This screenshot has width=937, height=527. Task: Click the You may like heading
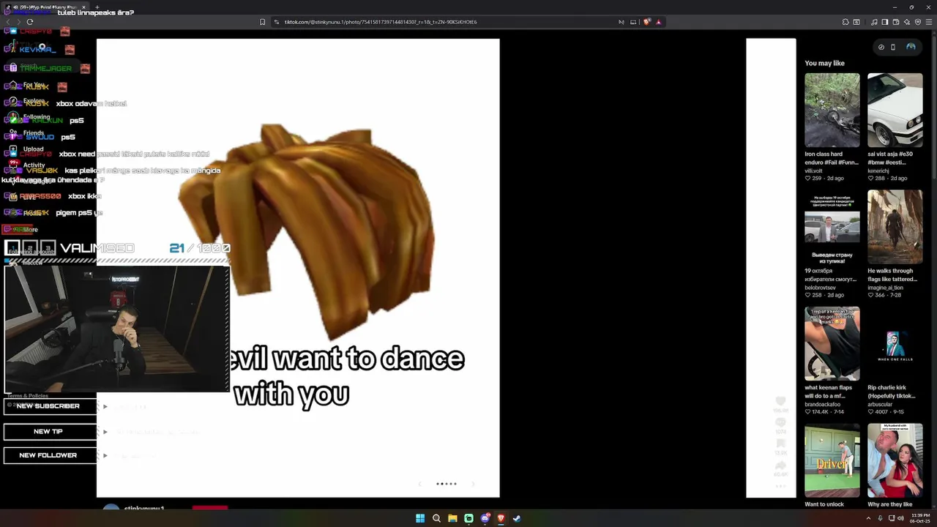coord(824,63)
